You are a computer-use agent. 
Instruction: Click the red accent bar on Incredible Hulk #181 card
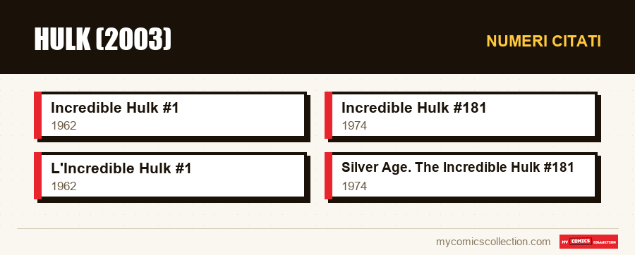[x=328, y=116]
